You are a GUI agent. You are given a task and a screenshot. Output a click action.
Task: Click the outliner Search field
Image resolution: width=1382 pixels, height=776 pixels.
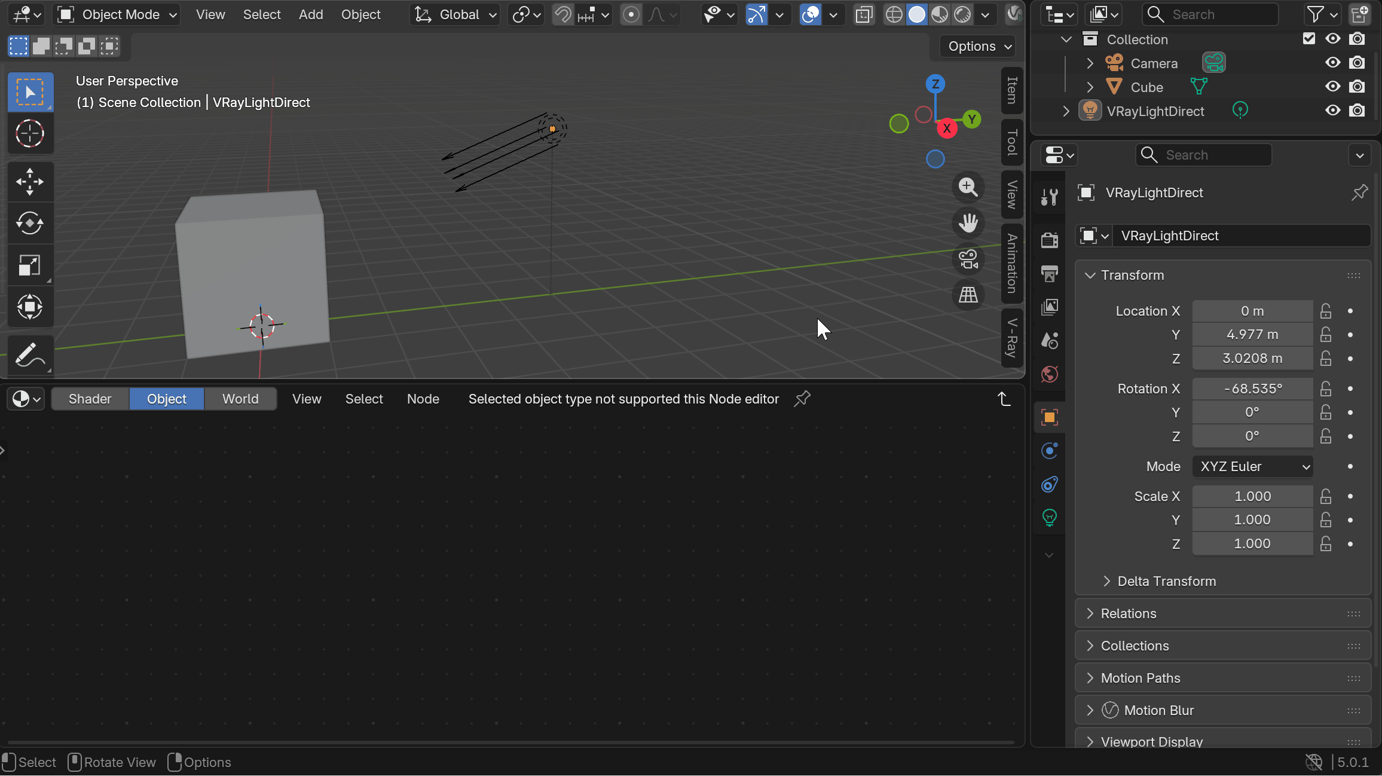(x=1210, y=14)
